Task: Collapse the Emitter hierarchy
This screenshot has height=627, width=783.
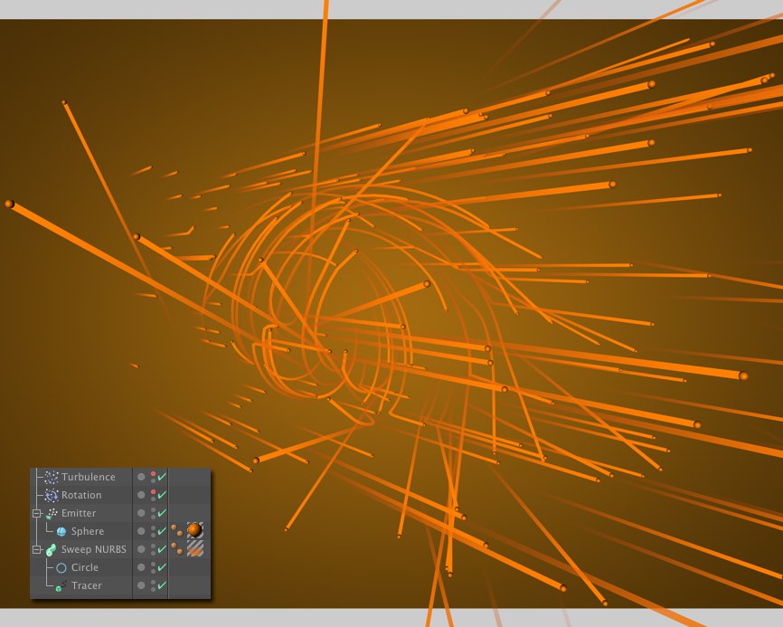Action: 37,513
